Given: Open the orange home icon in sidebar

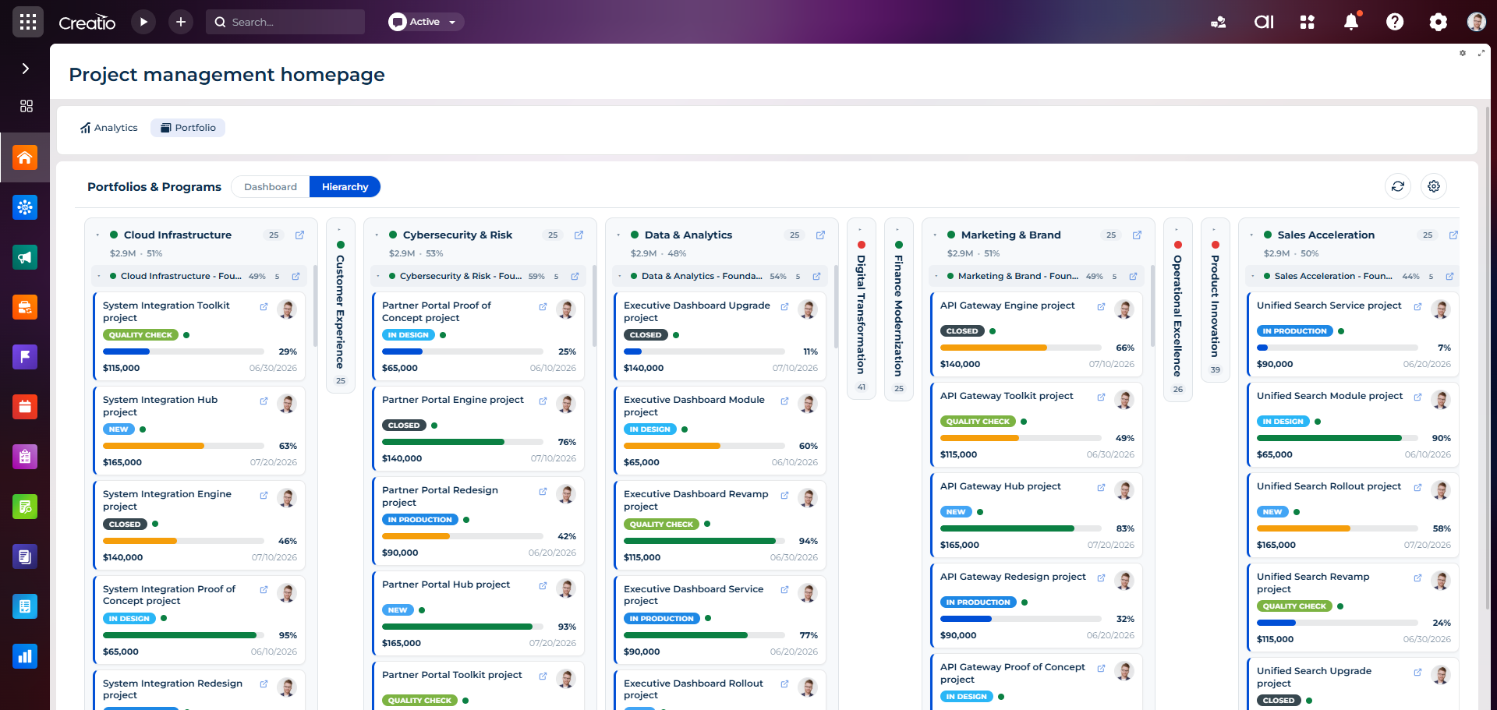Looking at the screenshot, I should point(25,157).
